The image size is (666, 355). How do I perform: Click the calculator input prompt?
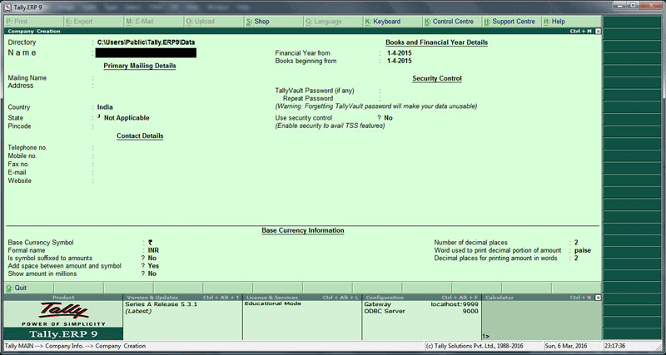(x=485, y=336)
